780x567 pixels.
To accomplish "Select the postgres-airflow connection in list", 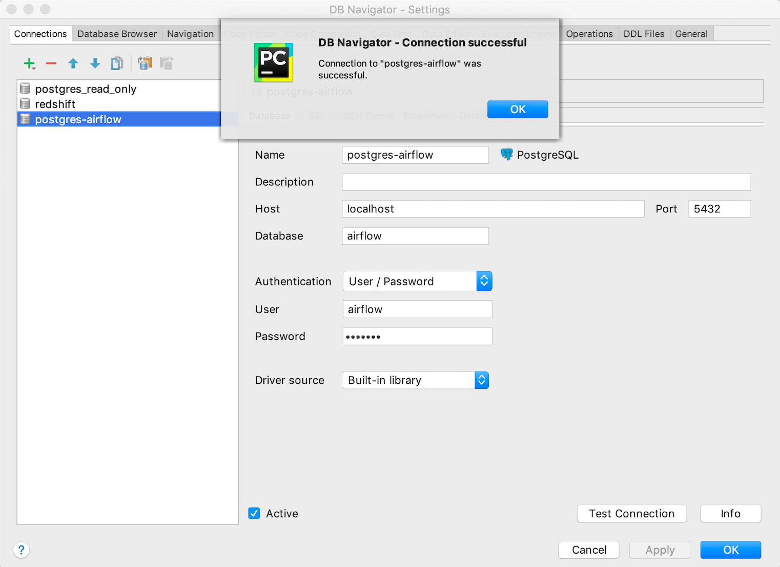I will 127,119.
